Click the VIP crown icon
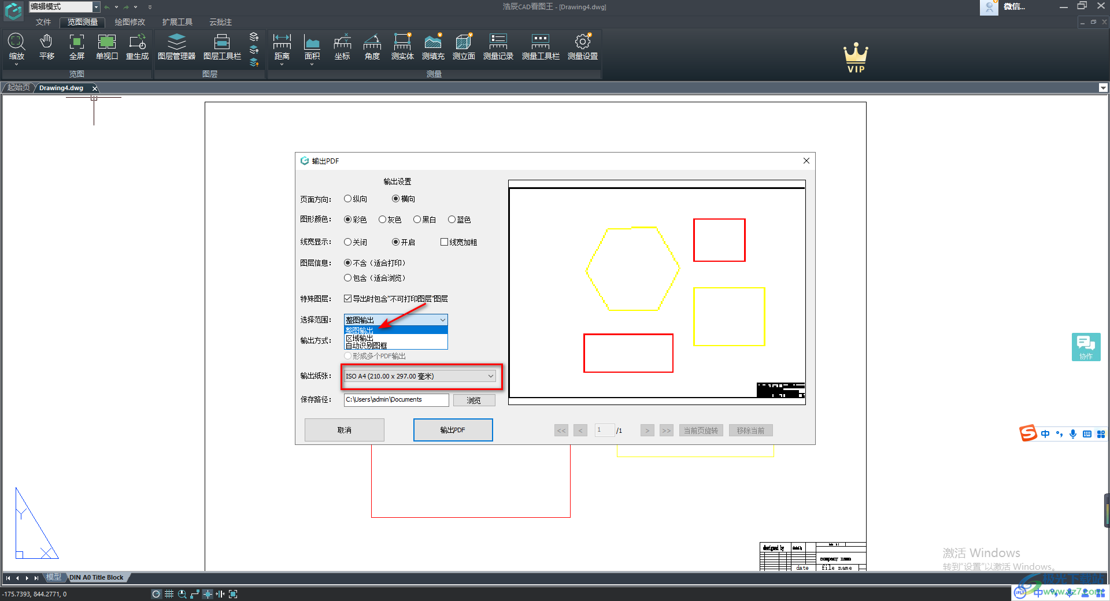 pos(856,58)
